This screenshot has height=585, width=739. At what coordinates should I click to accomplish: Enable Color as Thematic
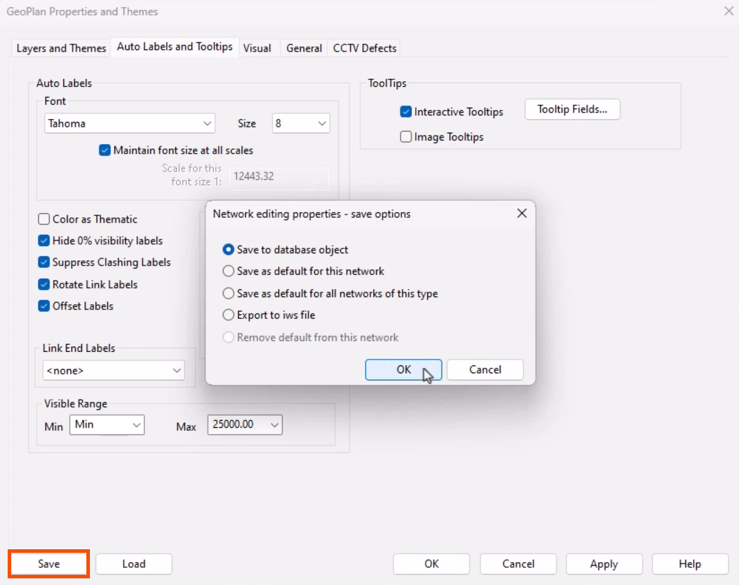(x=44, y=218)
